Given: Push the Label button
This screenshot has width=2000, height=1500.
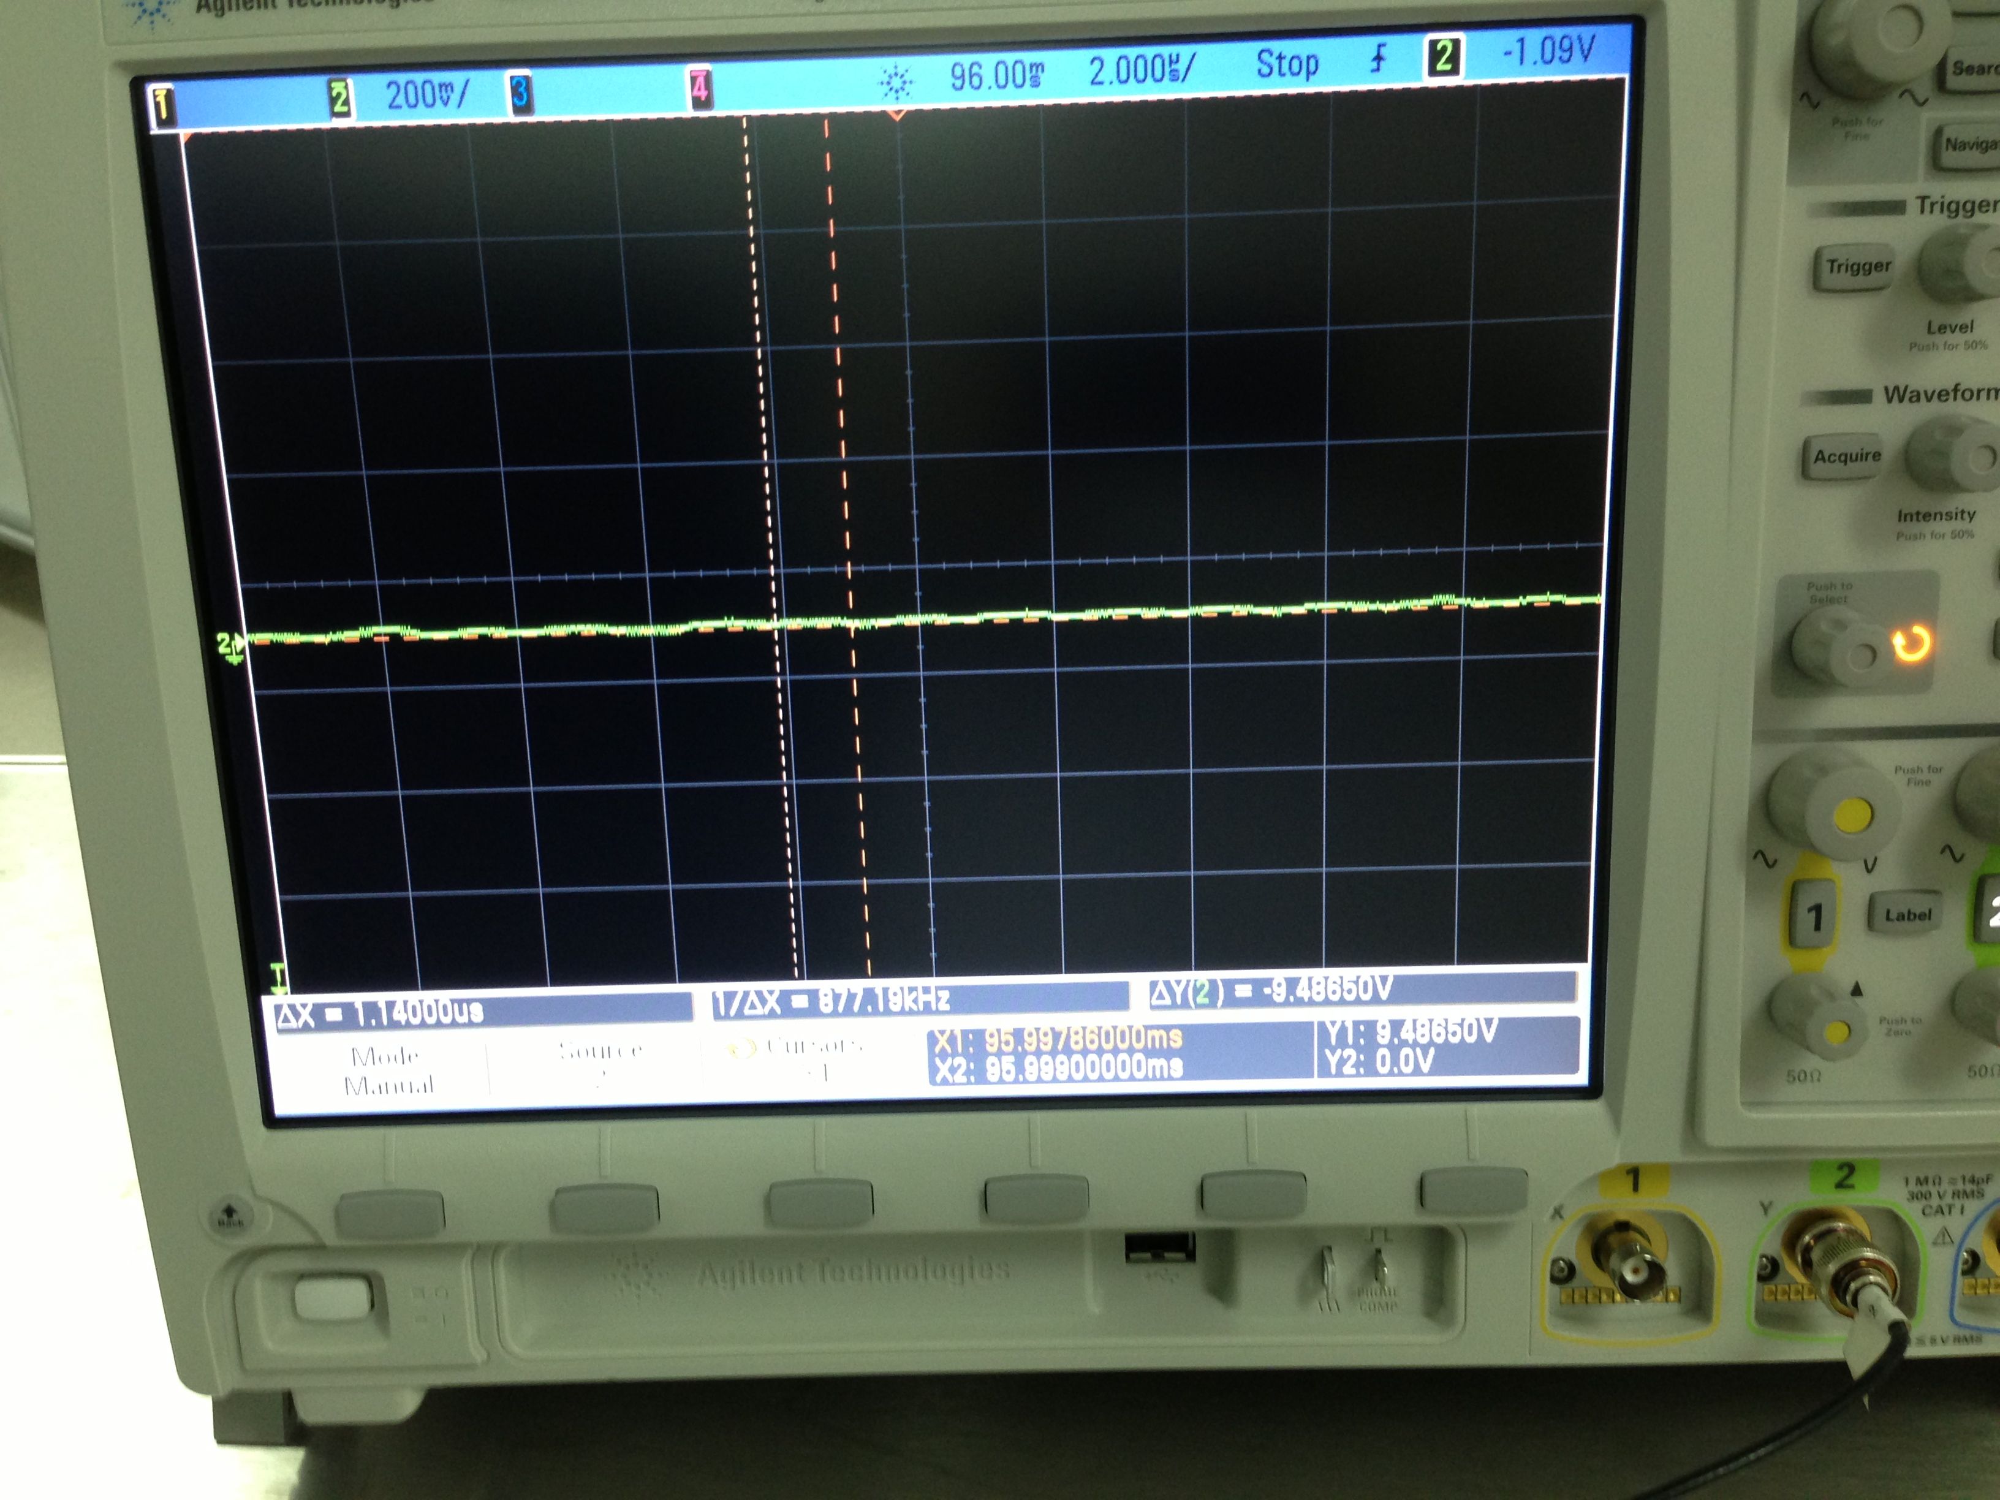Looking at the screenshot, I should (x=1907, y=915).
